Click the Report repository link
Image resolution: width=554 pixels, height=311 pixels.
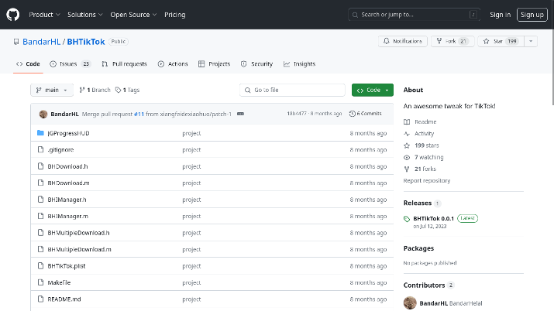(427, 180)
